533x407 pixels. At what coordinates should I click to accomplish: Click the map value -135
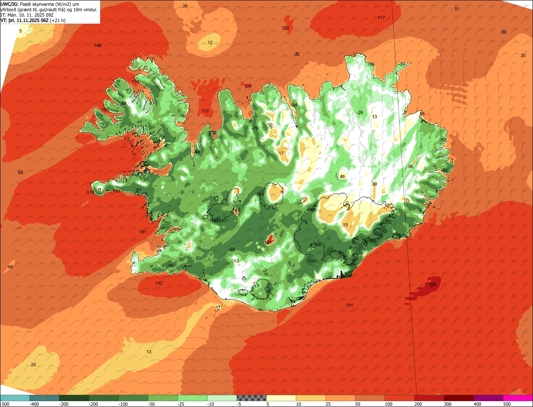coord(311,261)
